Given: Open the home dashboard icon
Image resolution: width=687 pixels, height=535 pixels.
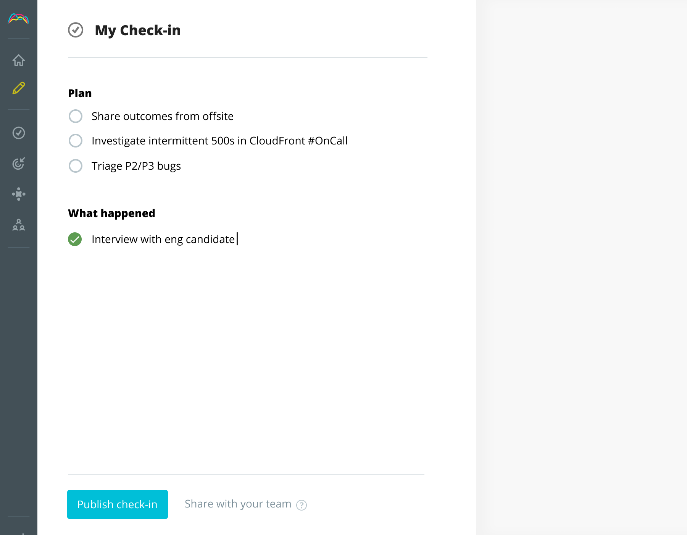Looking at the screenshot, I should 18,60.
